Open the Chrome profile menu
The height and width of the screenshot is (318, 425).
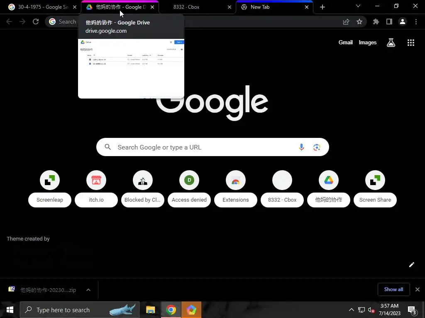(x=403, y=22)
